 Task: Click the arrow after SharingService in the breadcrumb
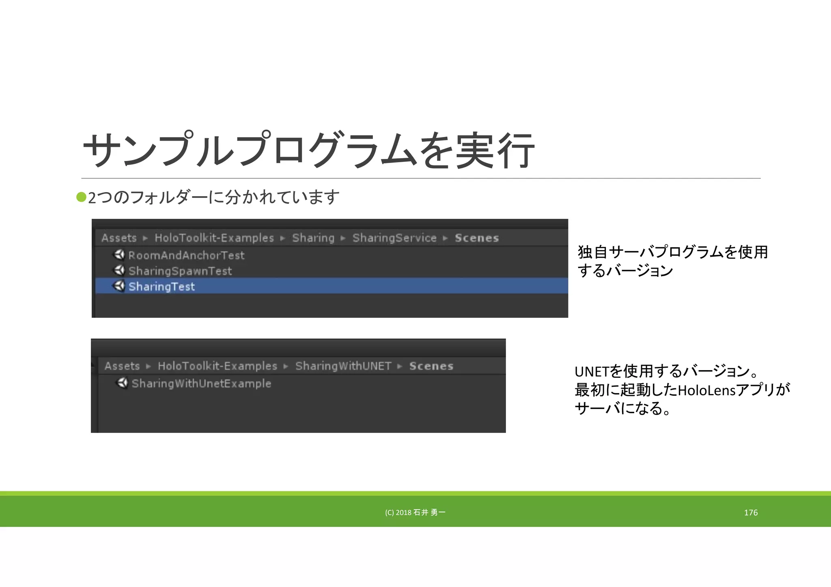click(446, 238)
